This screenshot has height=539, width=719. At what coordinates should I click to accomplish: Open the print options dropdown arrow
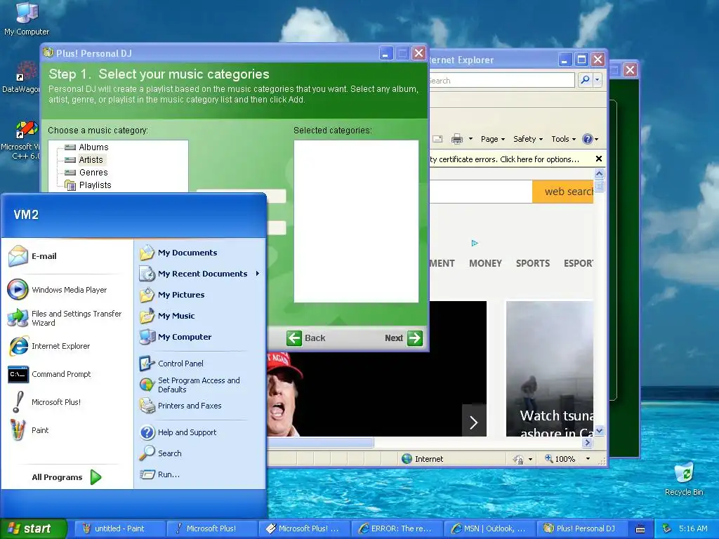point(470,139)
